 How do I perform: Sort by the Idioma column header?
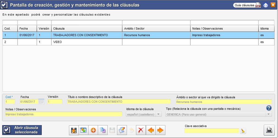click(266, 28)
